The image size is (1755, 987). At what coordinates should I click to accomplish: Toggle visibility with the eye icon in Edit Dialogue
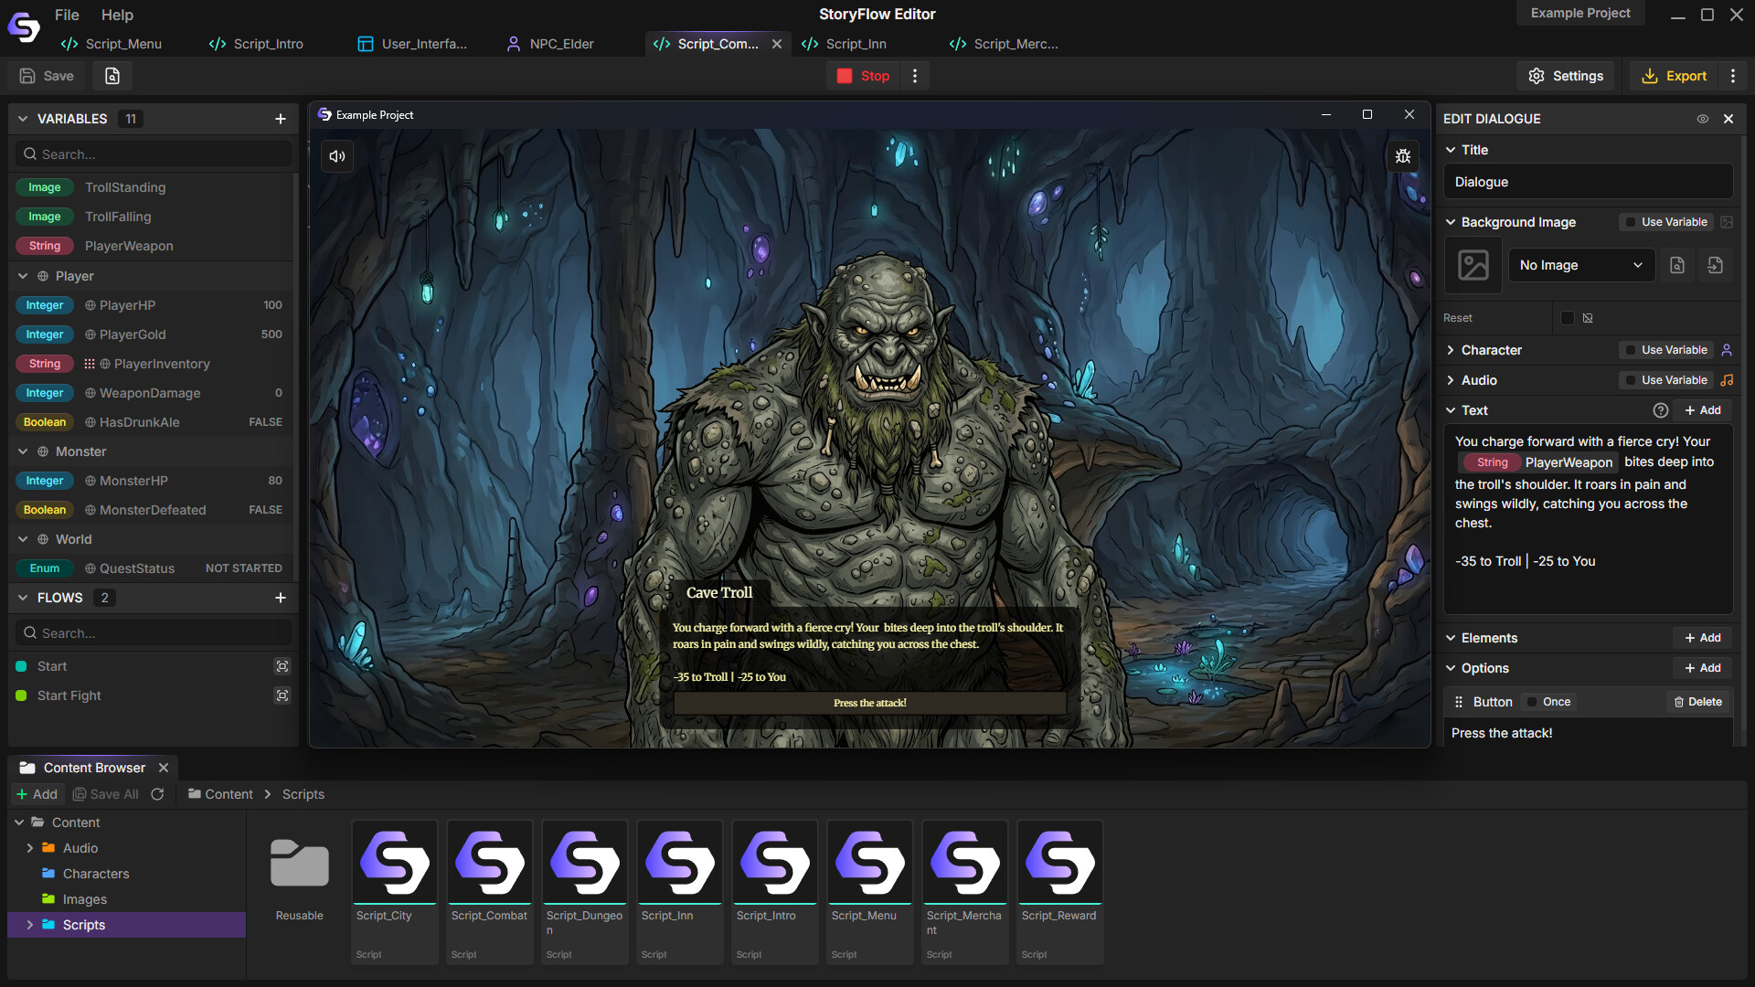click(1704, 119)
